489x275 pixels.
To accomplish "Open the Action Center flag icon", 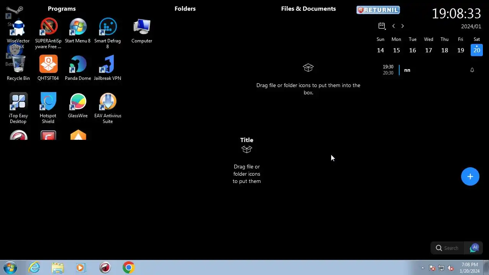I will pyautogui.click(x=432, y=268).
